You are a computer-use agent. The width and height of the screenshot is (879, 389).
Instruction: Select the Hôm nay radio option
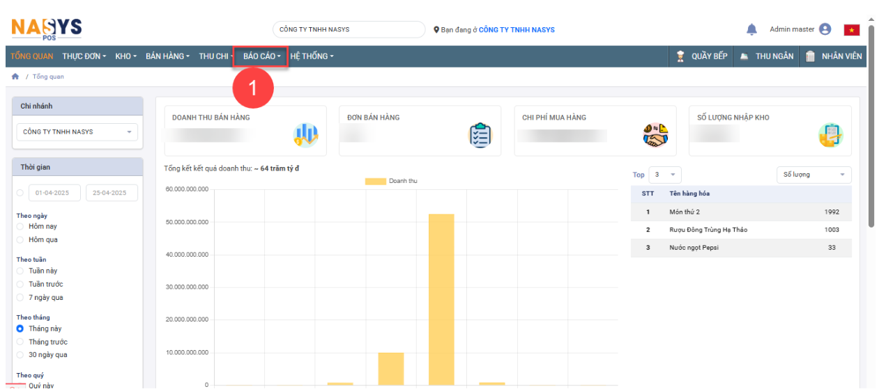click(x=20, y=227)
